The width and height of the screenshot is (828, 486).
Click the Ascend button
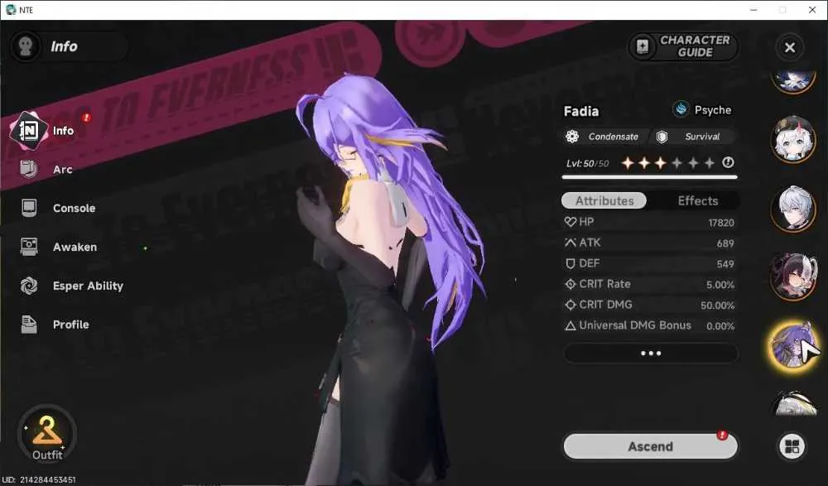(x=650, y=446)
